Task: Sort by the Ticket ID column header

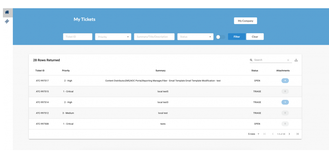Action: [40, 70]
